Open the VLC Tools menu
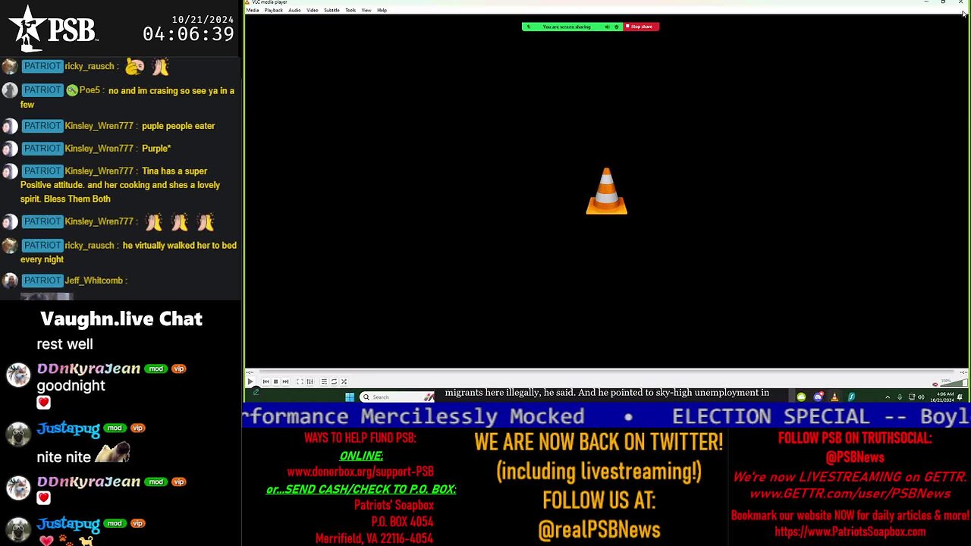The image size is (971, 546). click(x=350, y=11)
